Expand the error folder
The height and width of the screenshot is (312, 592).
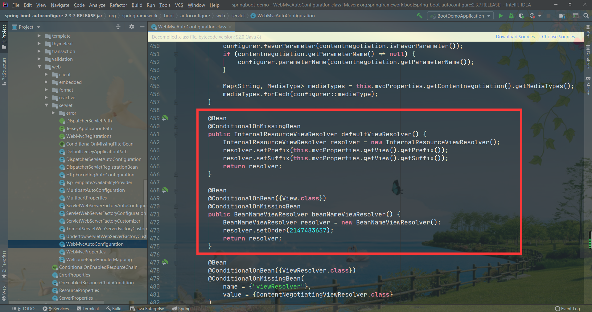[x=53, y=113]
